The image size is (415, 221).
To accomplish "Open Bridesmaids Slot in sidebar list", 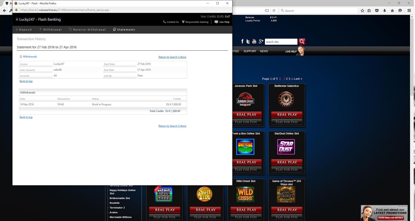I will click(120, 198).
